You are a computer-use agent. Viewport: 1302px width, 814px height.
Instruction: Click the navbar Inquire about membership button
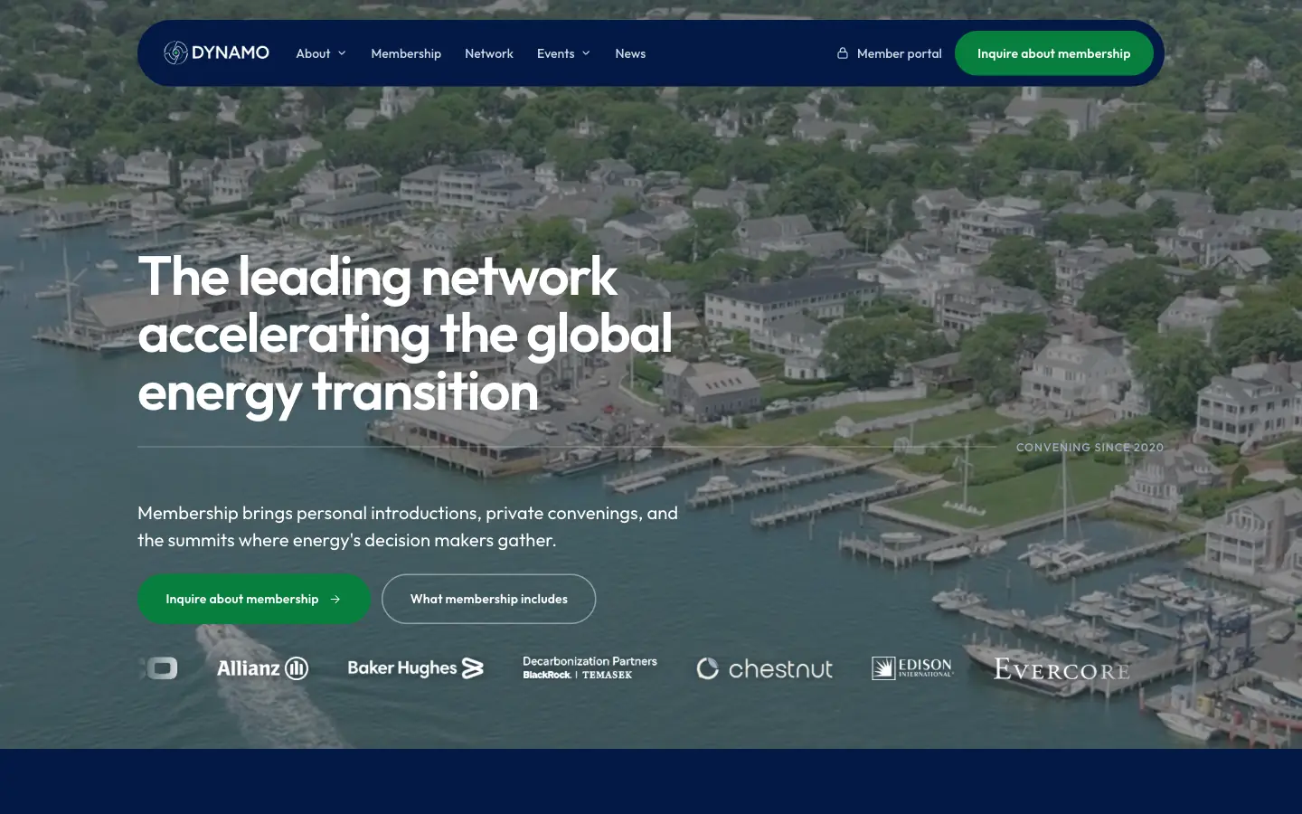pyautogui.click(x=1054, y=53)
